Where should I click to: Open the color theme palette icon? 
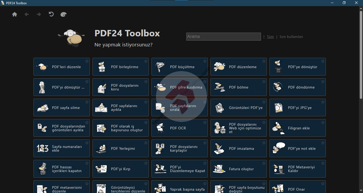[x=64, y=14]
